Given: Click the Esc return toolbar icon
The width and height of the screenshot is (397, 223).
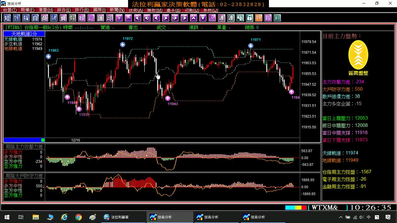Looking at the screenshot, I should (x=212, y=18).
